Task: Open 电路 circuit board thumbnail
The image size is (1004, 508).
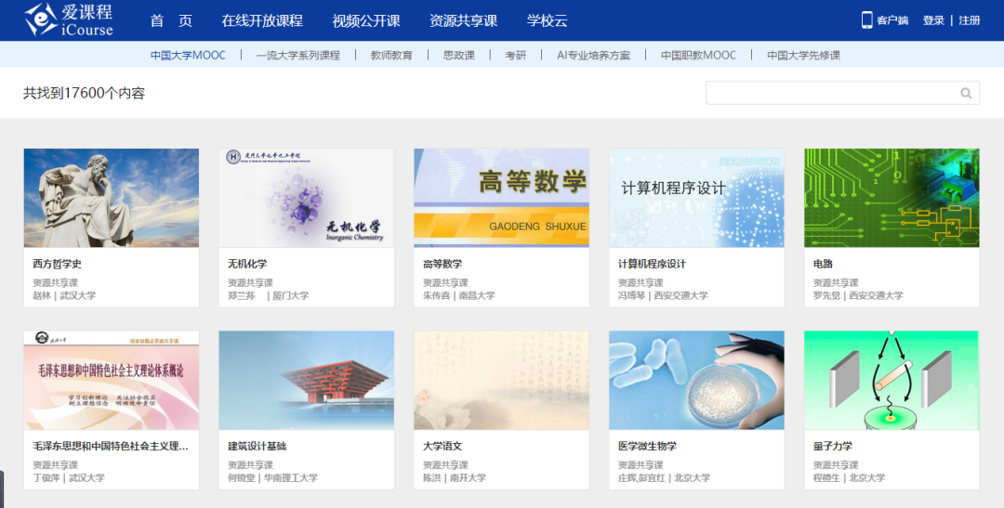Action: [892, 198]
